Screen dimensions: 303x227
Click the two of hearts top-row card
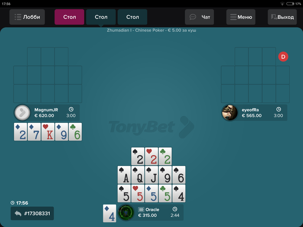pyautogui.click(x=151, y=157)
